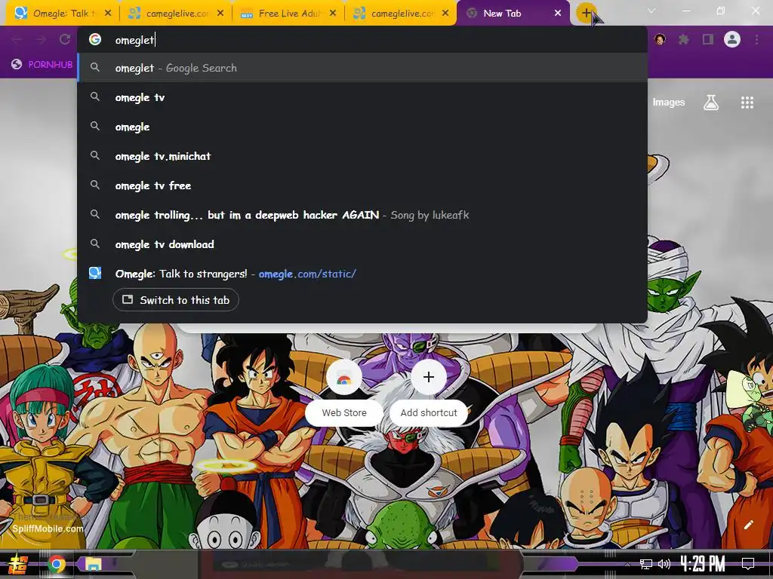Image resolution: width=773 pixels, height=579 pixels.
Task: Open Chrome three-dot menu
Action: tap(756, 39)
